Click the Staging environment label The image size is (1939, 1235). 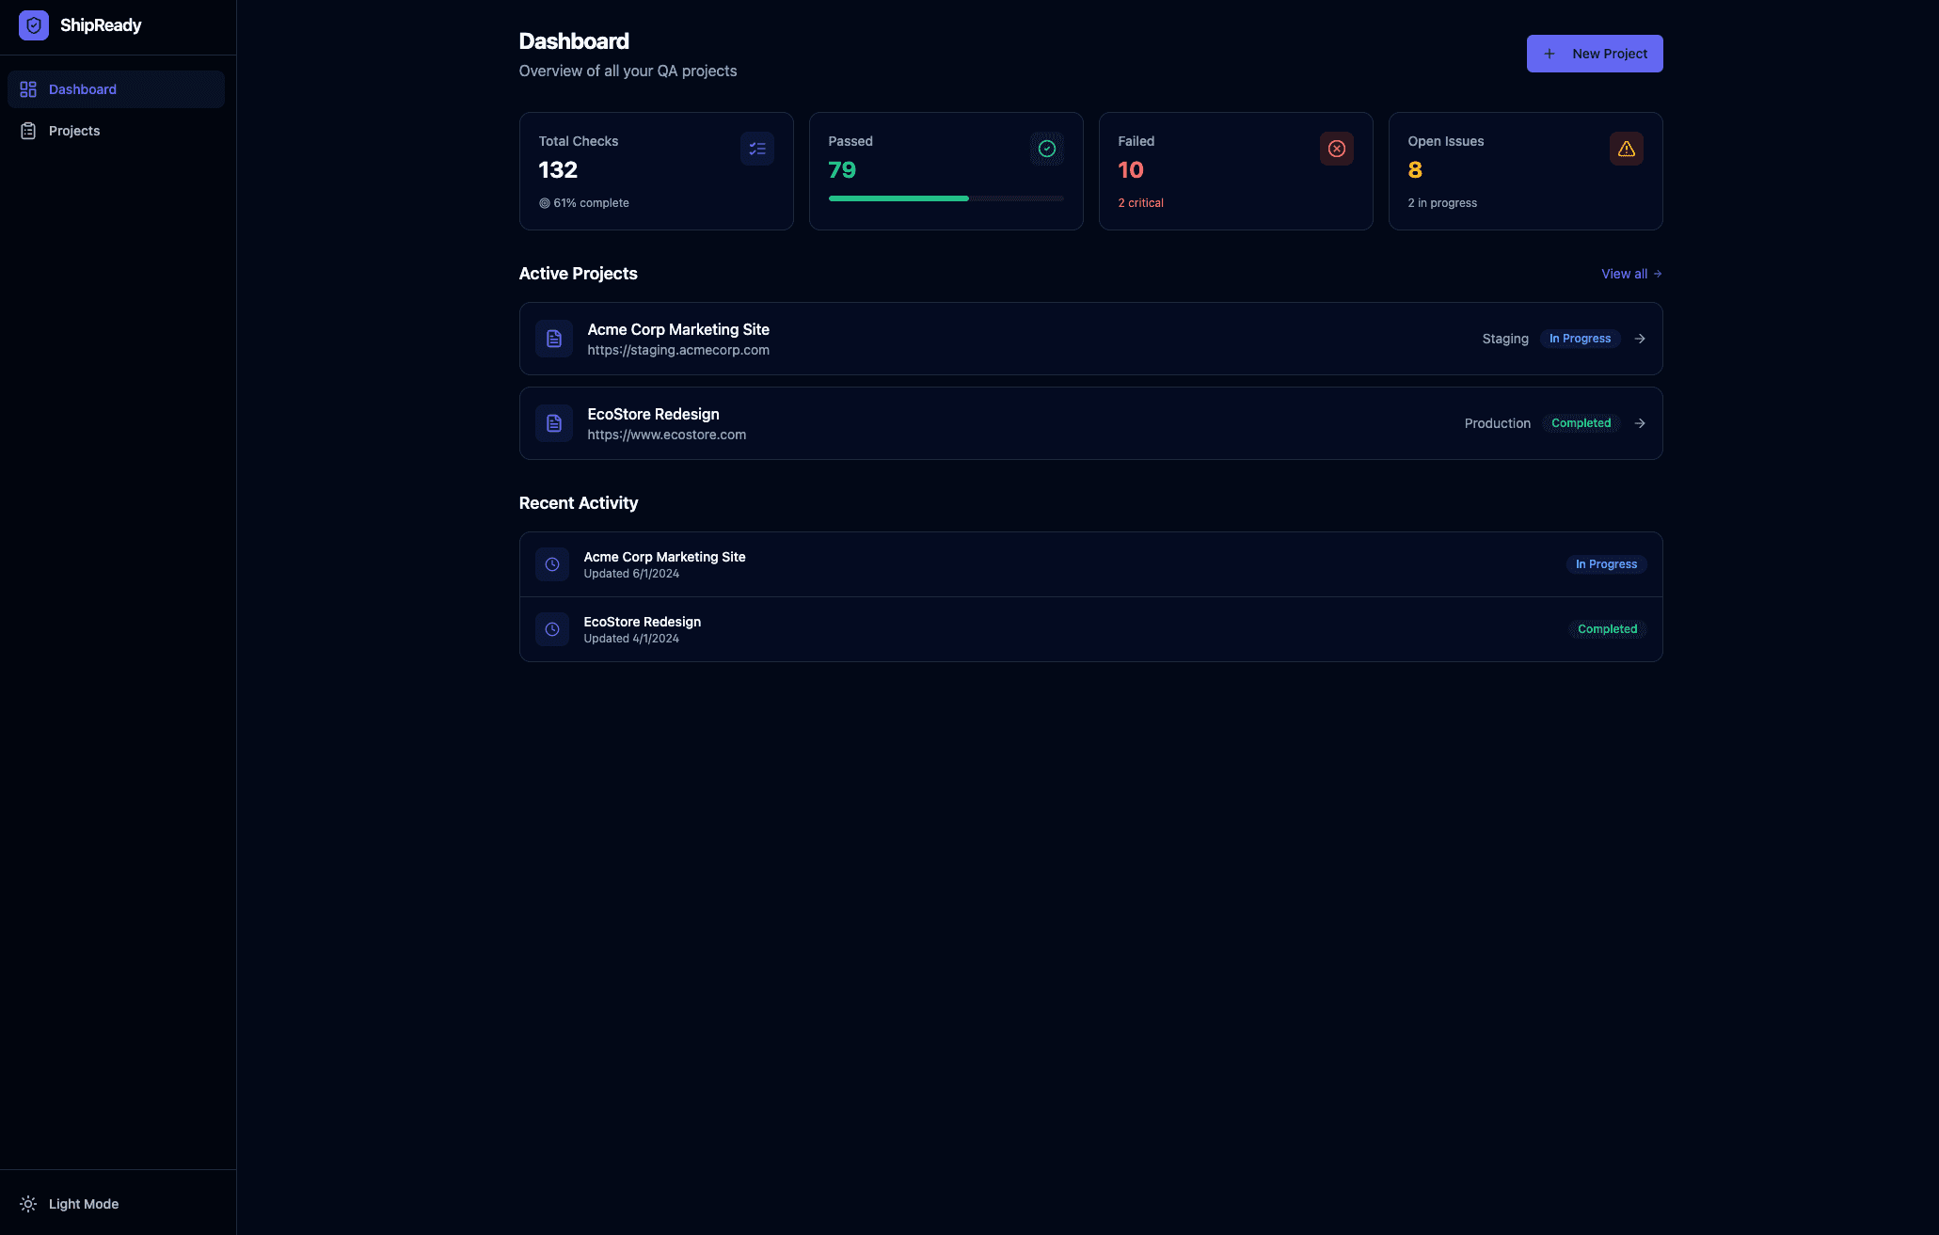click(1505, 339)
